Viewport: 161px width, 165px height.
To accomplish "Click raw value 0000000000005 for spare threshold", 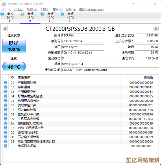I will [141, 96].
